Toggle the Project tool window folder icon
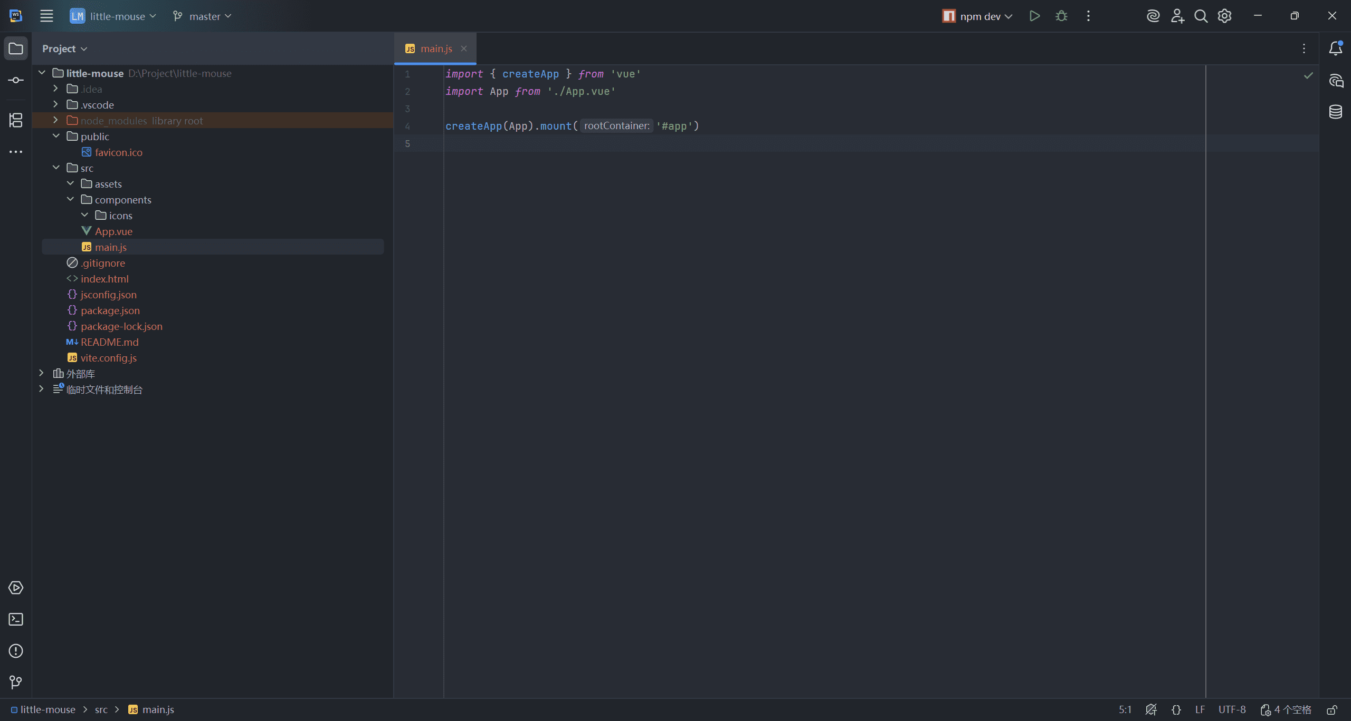 tap(16, 48)
